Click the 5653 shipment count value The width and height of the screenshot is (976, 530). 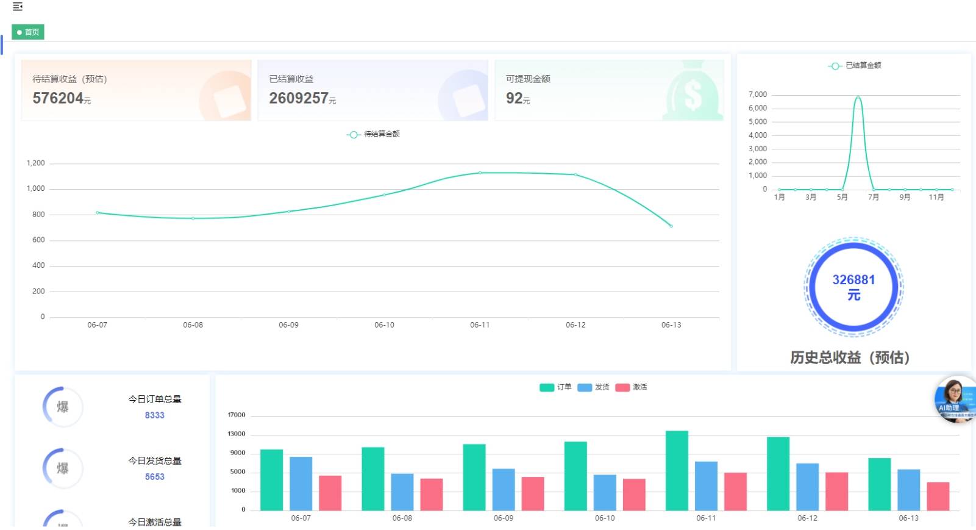[155, 477]
